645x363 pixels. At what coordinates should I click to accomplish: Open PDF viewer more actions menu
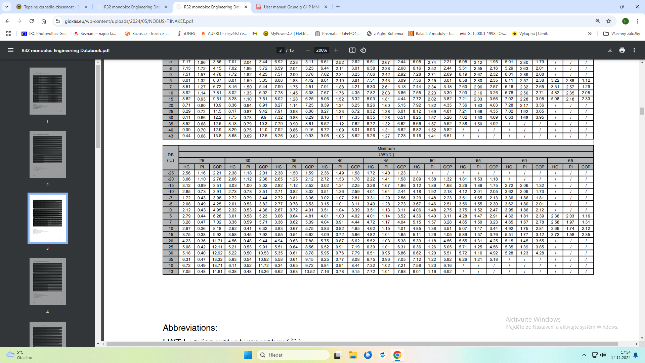click(x=634, y=50)
